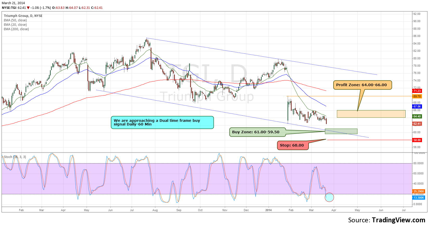Viewport: 429px width, 227px height.
Task: Select the orange profit zone rectangle
Action: (371, 114)
